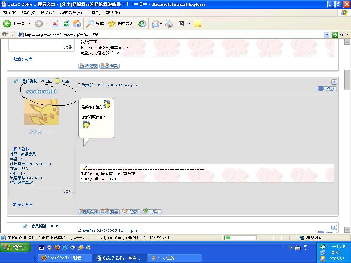Open the 檔案(F) menu

pos(10,13)
